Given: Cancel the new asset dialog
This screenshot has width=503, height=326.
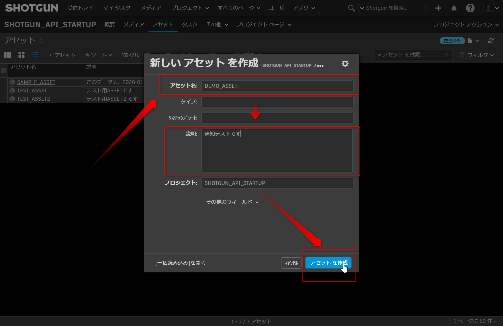Looking at the screenshot, I should 291,263.
